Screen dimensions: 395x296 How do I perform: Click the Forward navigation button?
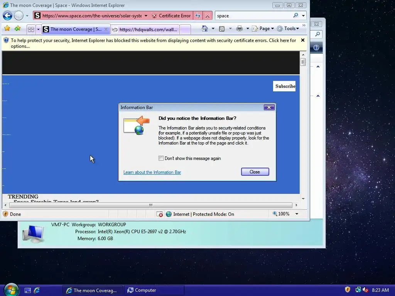point(19,15)
